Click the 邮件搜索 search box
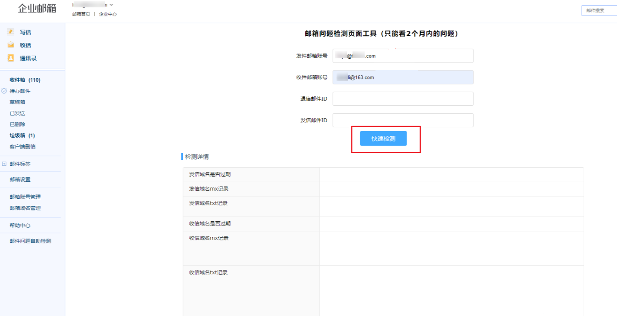The width and height of the screenshot is (617, 317). pyautogui.click(x=599, y=11)
